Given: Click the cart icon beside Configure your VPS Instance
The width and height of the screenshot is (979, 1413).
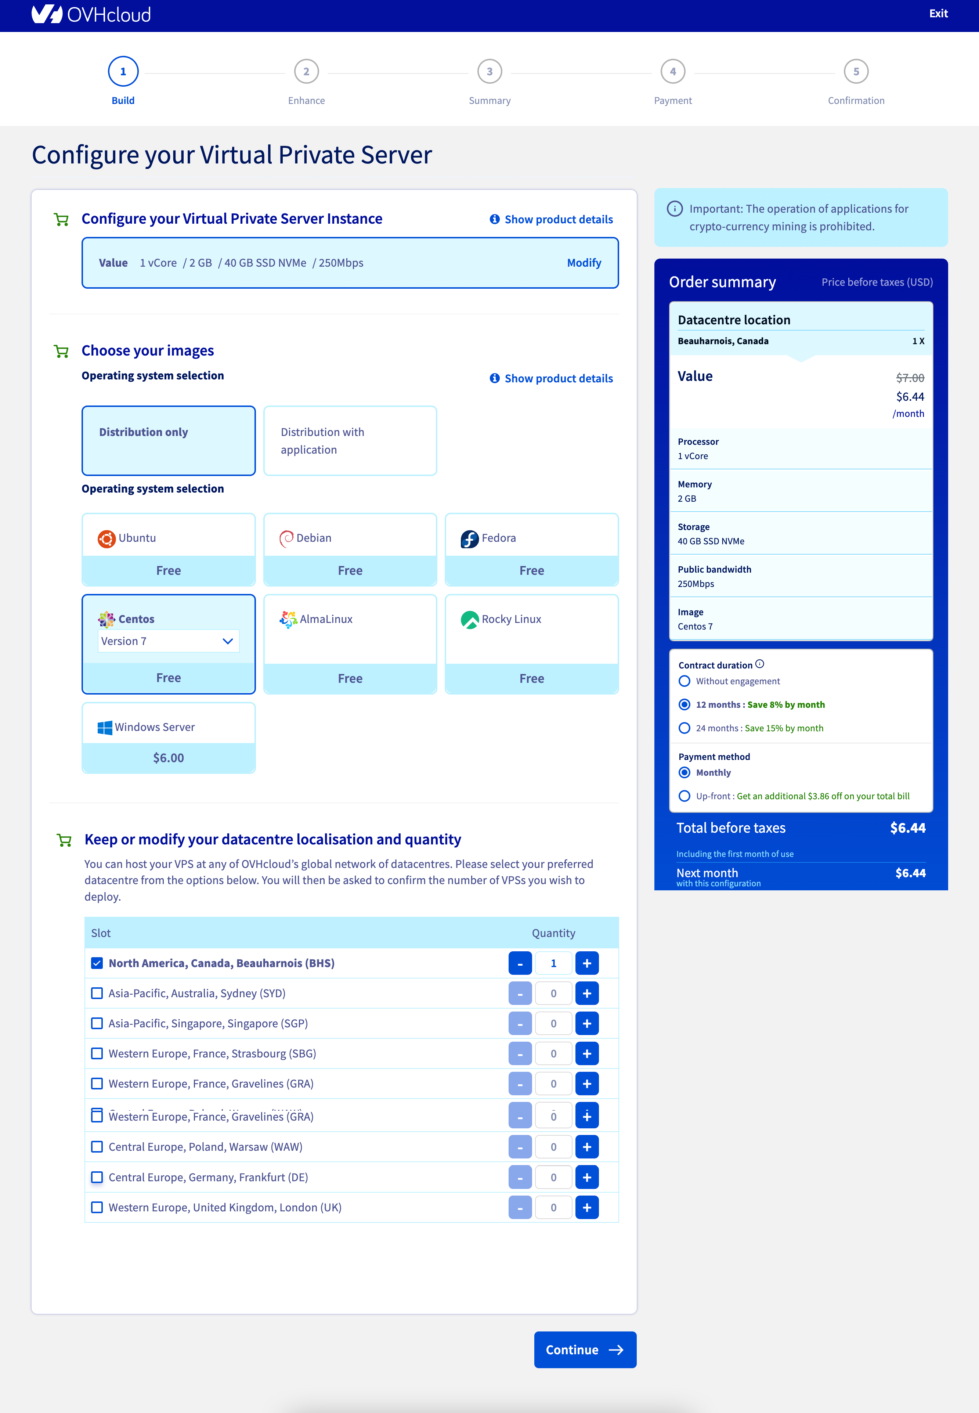Looking at the screenshot, I should 61,219.
